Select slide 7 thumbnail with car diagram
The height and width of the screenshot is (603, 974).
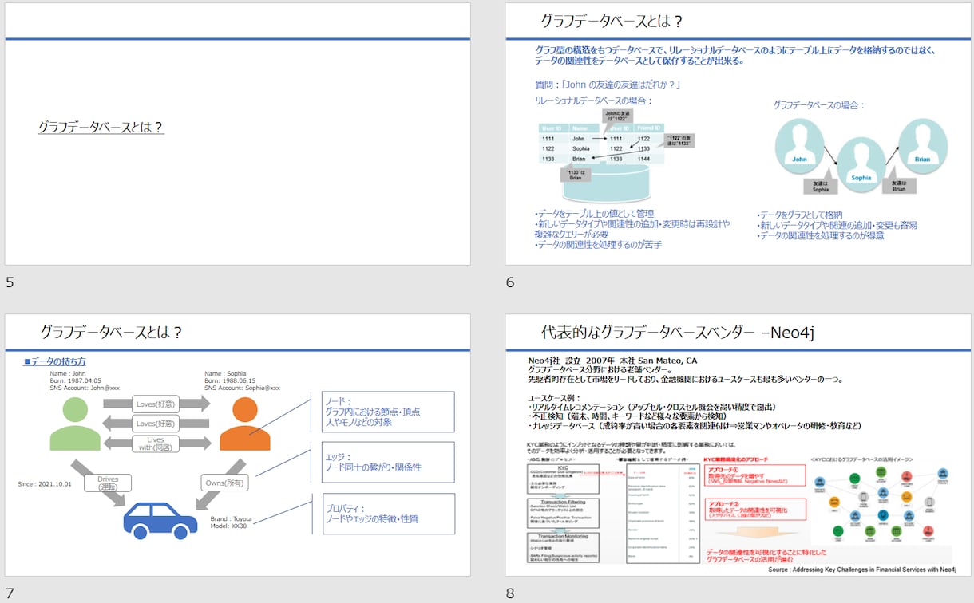click(237, 445)
